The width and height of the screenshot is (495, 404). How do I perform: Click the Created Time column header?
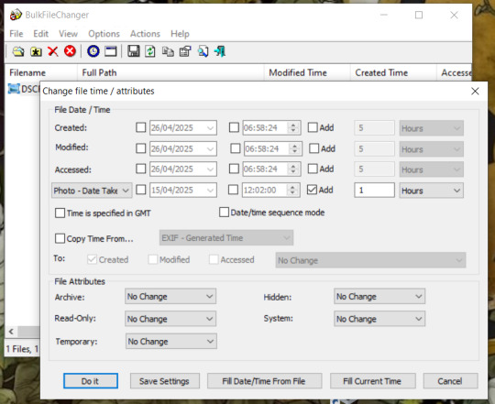pos(393,72)
